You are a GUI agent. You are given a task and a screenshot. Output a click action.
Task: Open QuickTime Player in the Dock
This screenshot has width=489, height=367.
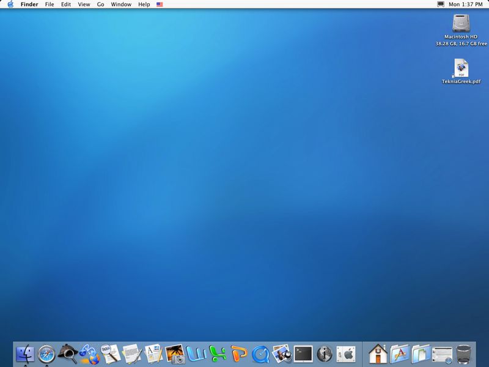point(260,353)
